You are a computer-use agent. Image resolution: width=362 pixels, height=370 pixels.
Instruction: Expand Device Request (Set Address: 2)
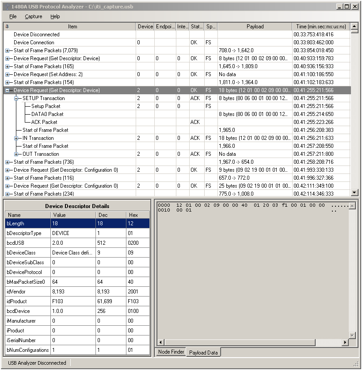click(8, 74)
